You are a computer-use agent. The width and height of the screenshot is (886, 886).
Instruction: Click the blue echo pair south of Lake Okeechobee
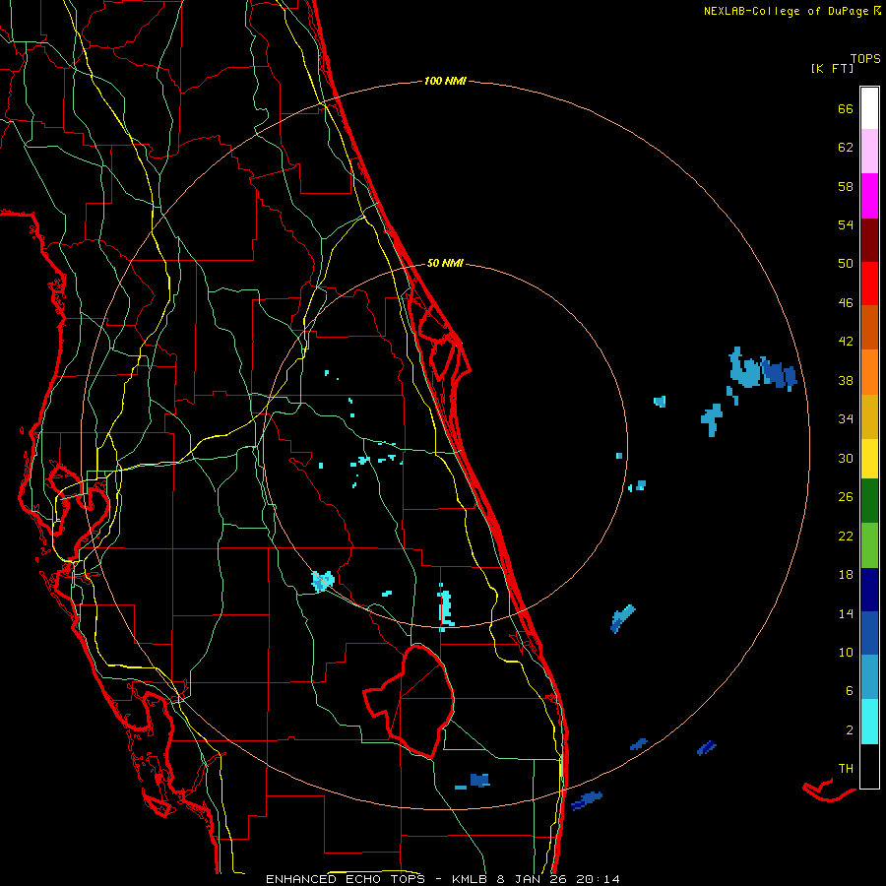473,782
